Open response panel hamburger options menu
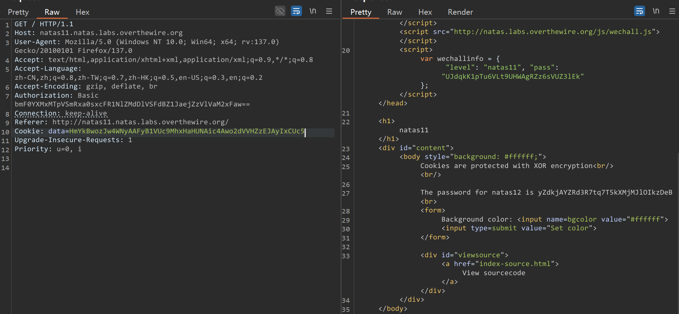The width and height of the screenshot is (679, 314). [672, 11]
